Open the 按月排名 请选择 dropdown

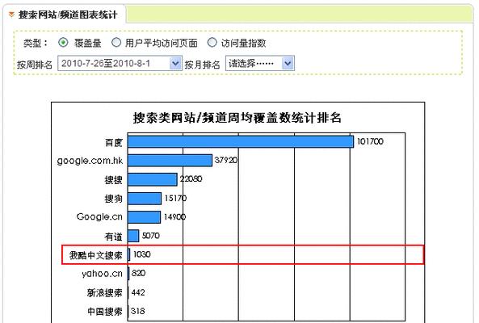click(260, 64)
